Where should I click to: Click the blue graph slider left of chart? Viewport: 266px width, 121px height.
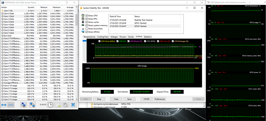(x=84, y=41)
